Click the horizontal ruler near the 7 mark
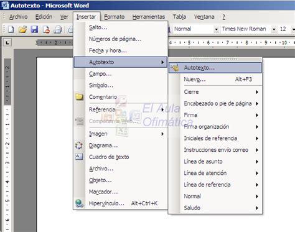Screen dimensions: 295x232 tap(227, 43)
